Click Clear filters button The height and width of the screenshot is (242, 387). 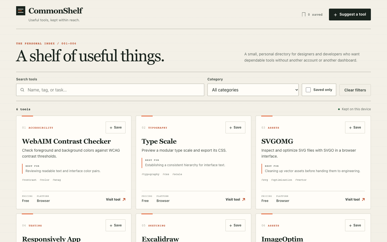[355, 90]
